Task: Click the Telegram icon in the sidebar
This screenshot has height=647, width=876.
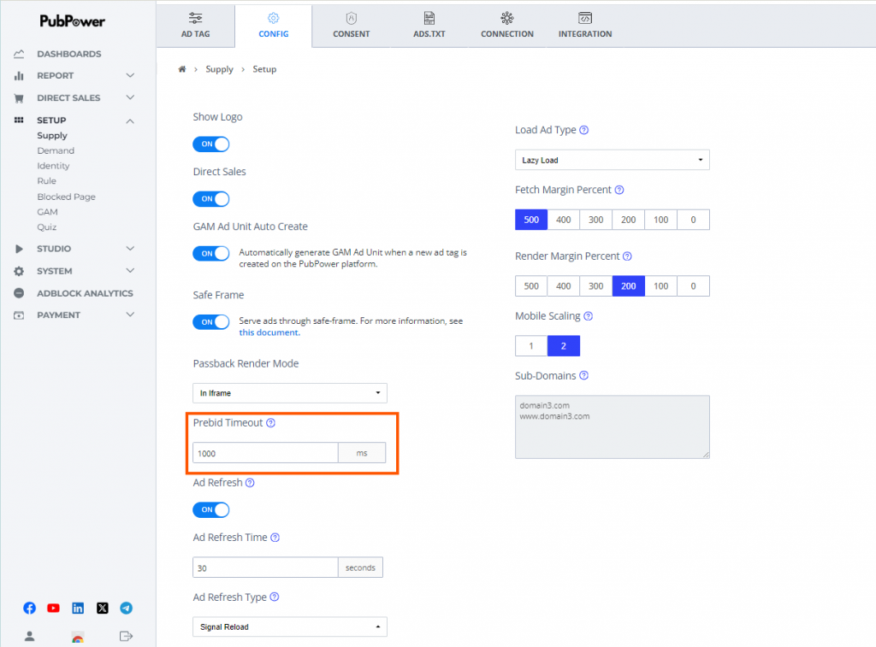Action: click(127, 609)
